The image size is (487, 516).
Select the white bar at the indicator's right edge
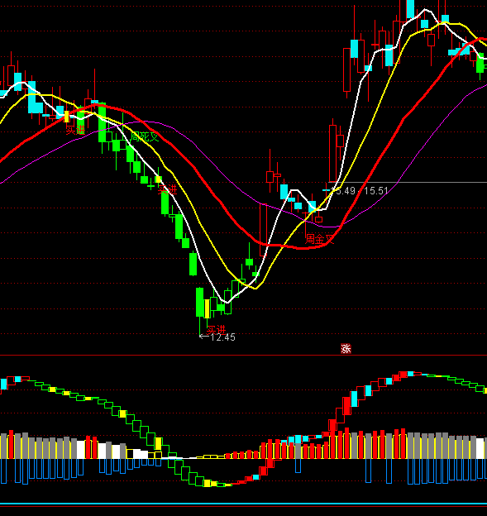(x=480, y=448)
